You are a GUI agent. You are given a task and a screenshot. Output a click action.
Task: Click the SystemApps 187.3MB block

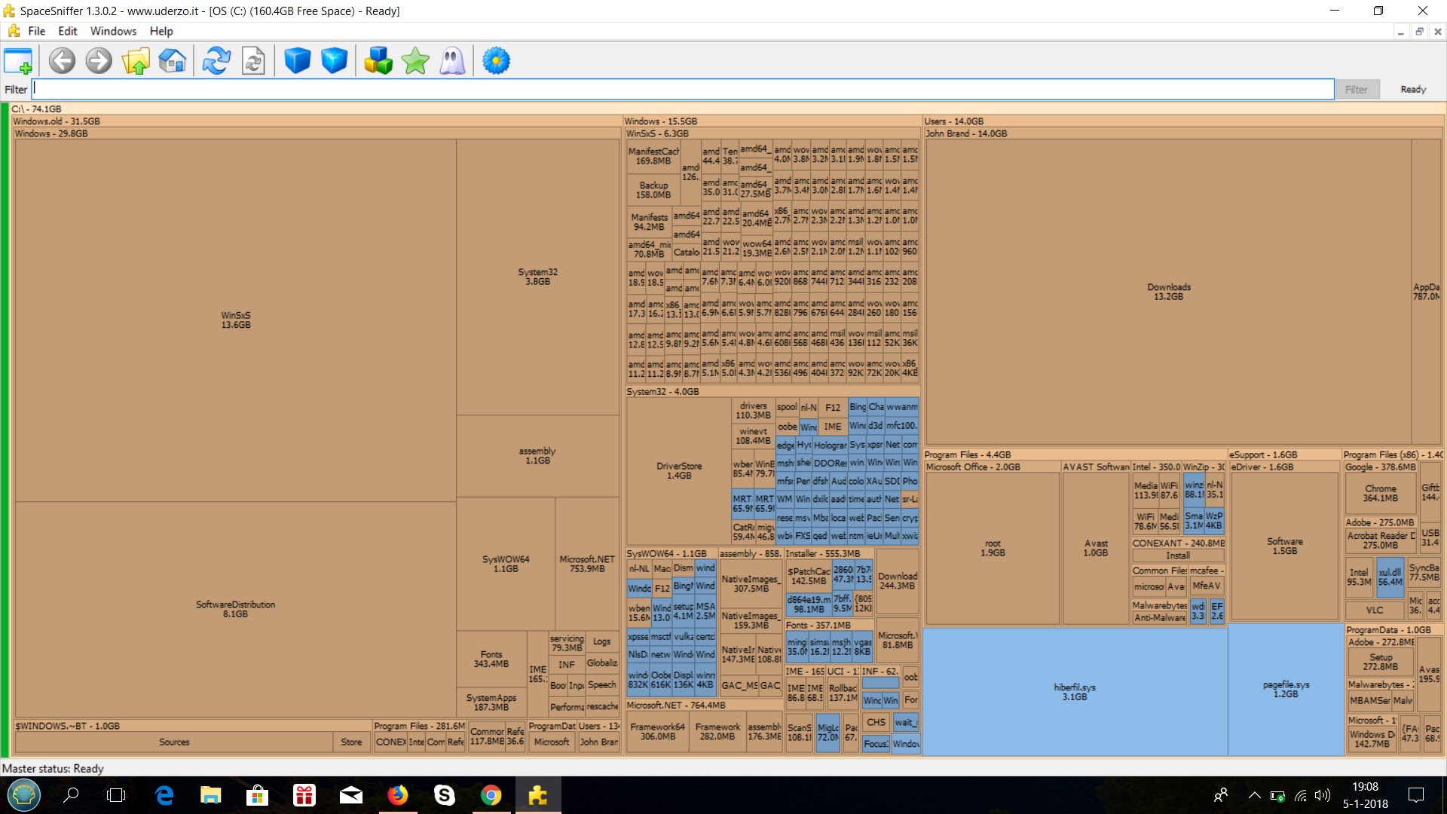(x=491, y=702)
